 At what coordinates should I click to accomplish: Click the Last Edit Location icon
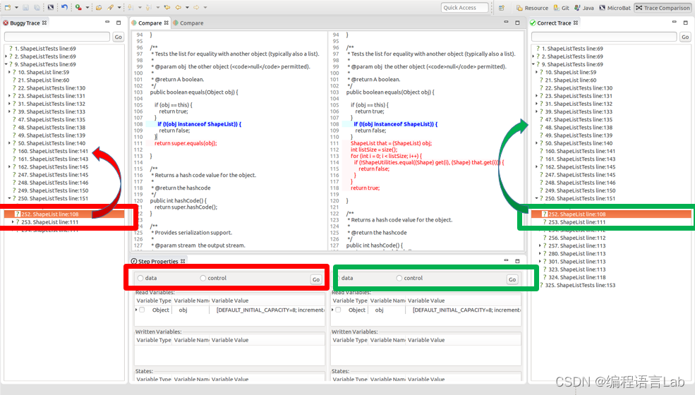pyautogui.click(x=167, y=8)
